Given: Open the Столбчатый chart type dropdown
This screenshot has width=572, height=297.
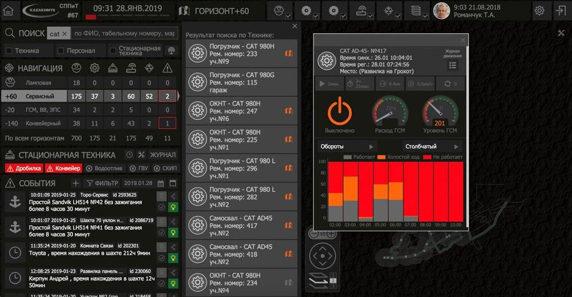Looking at the screenshot, I should (432, 146).
